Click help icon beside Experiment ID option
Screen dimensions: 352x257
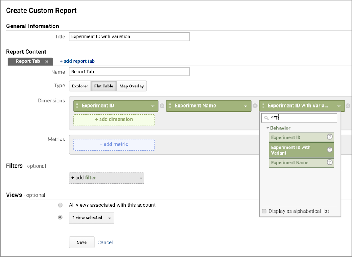pyautogui.click(x=330, y=137)
